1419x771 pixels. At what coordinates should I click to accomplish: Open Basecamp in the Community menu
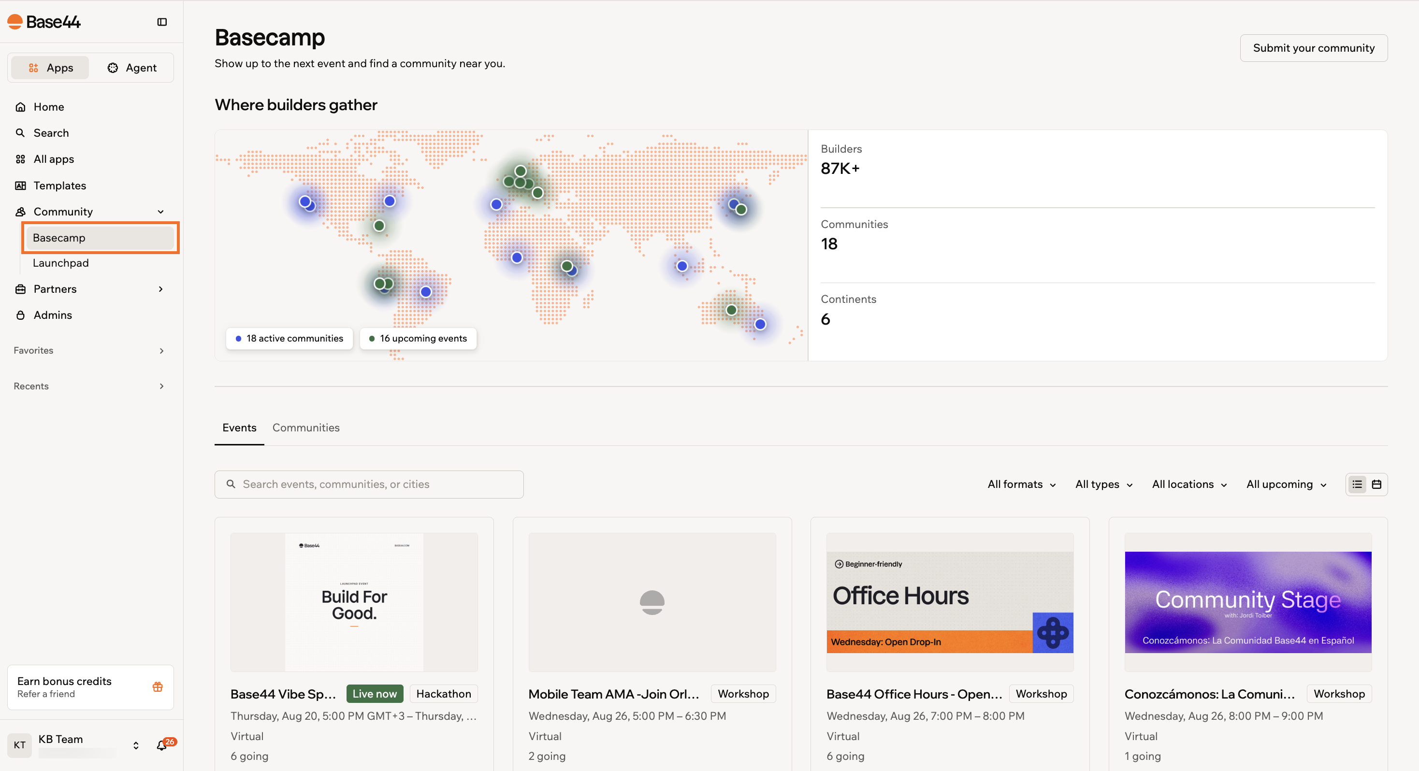(100, 238)
